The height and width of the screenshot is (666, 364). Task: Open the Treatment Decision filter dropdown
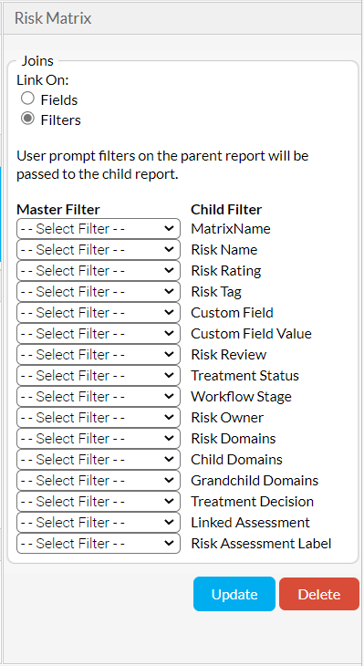pos(99,502)
